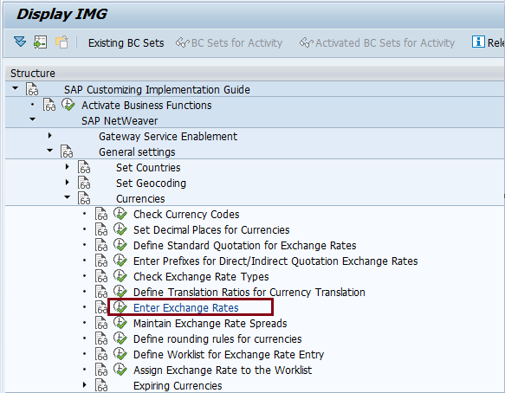Click documentation icon beside Check Currency Codes
Image resolution: width=505 pixels, height=393 pixels.
pyautogui.click(x=101, y=214)
